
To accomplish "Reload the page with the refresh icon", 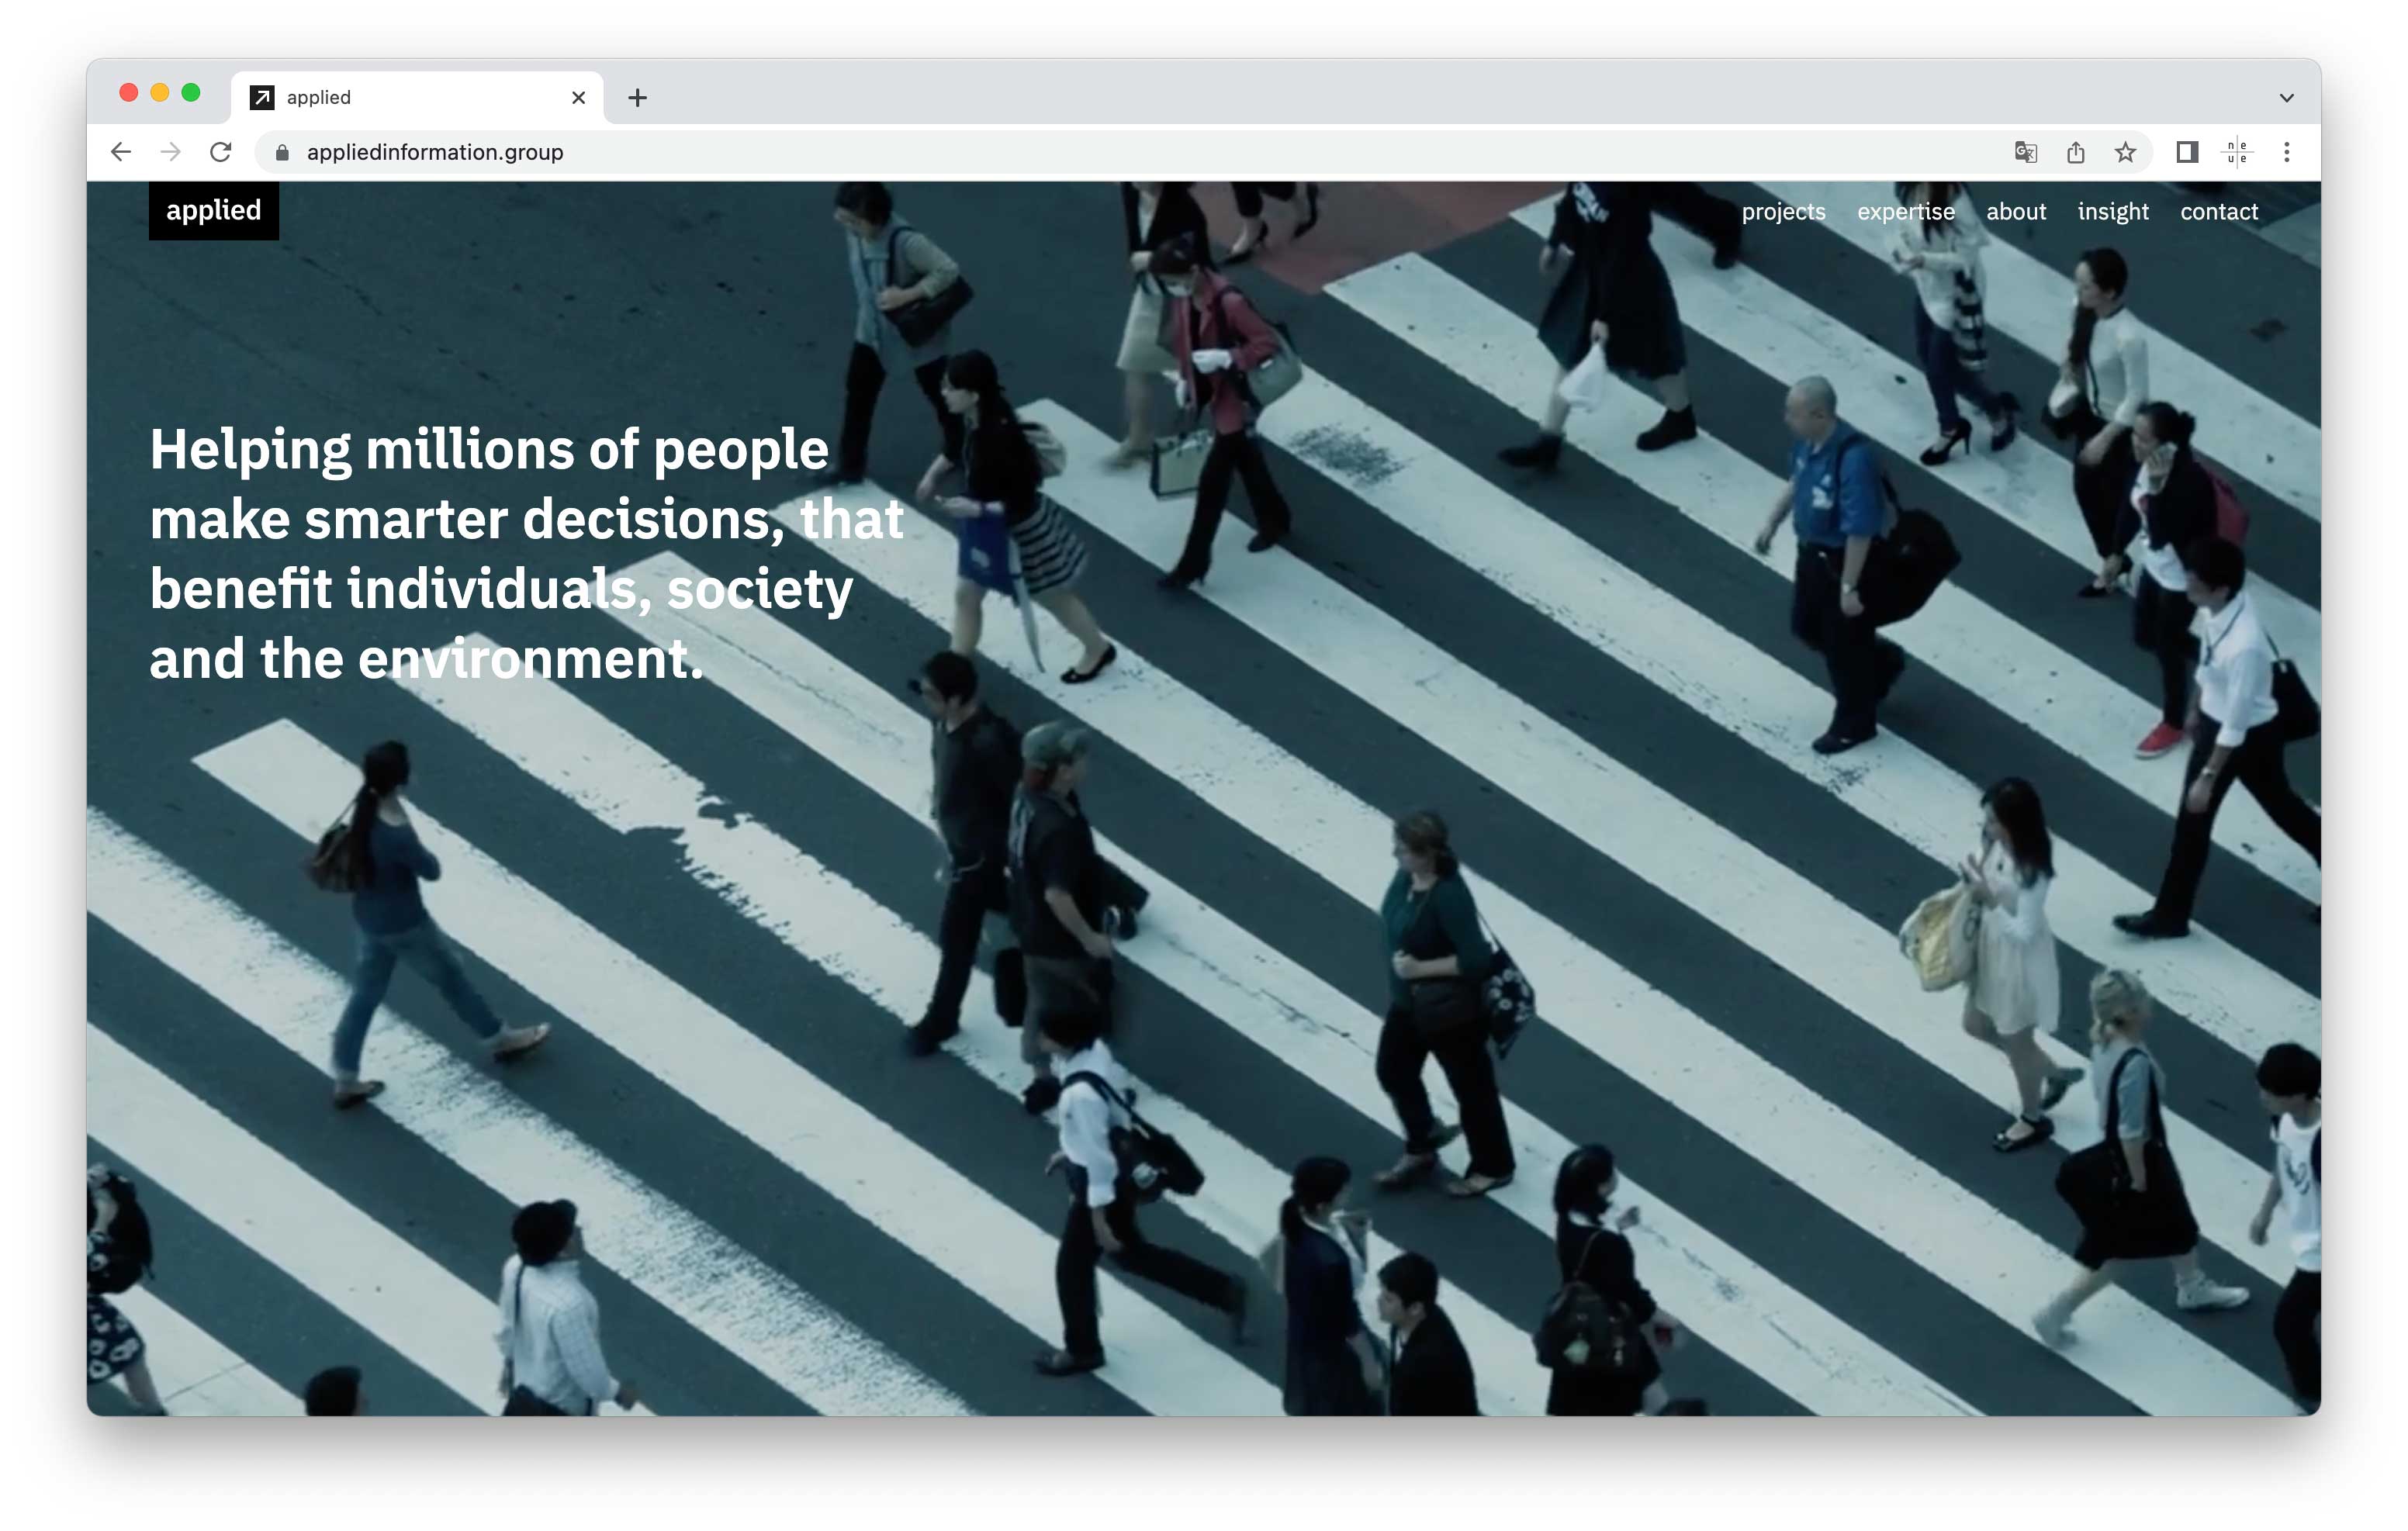I will pyautogui.click(x=221, y=152).
